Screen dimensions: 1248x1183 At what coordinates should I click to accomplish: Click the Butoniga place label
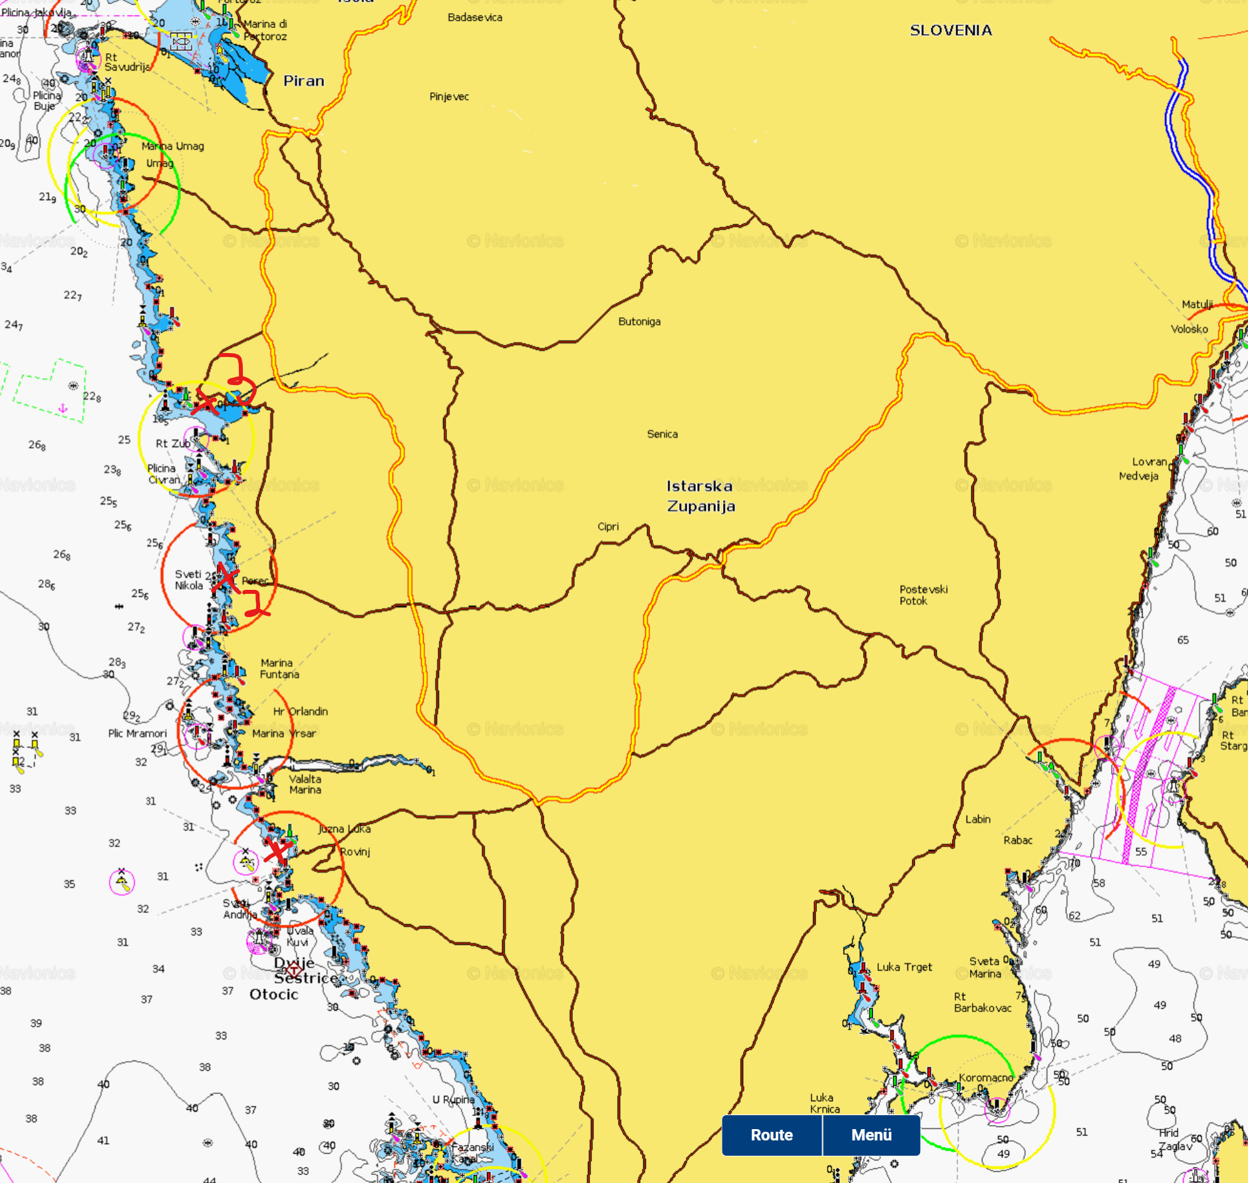coord(639,321)
